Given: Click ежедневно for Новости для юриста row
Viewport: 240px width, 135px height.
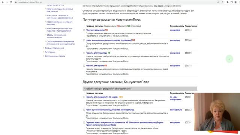Looking at the screenshot, I should [x=175, y=66].
